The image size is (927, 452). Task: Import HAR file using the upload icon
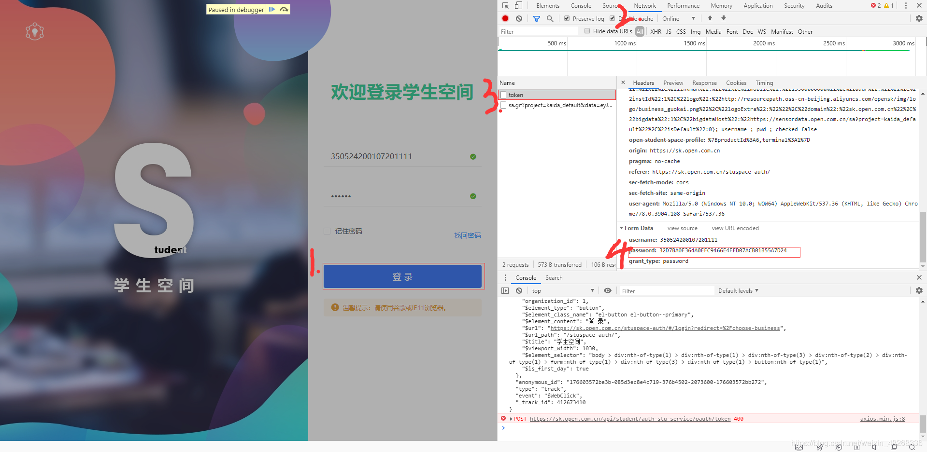[710, 18]
